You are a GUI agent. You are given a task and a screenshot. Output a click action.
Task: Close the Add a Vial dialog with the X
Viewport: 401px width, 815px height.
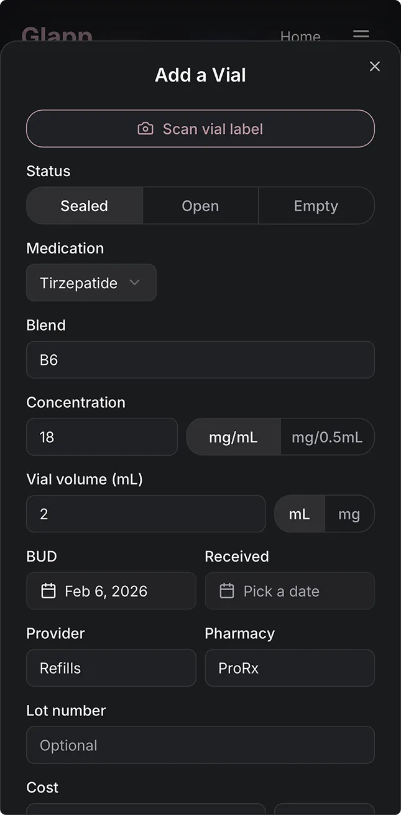click(x=375, y=66)
